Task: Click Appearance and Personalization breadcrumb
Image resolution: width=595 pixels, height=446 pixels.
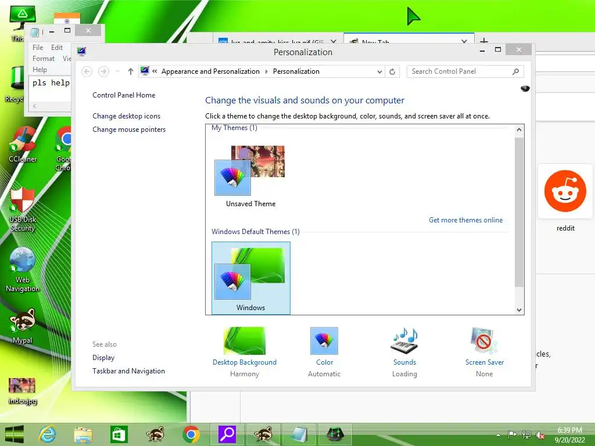Action: pos(210,71)
